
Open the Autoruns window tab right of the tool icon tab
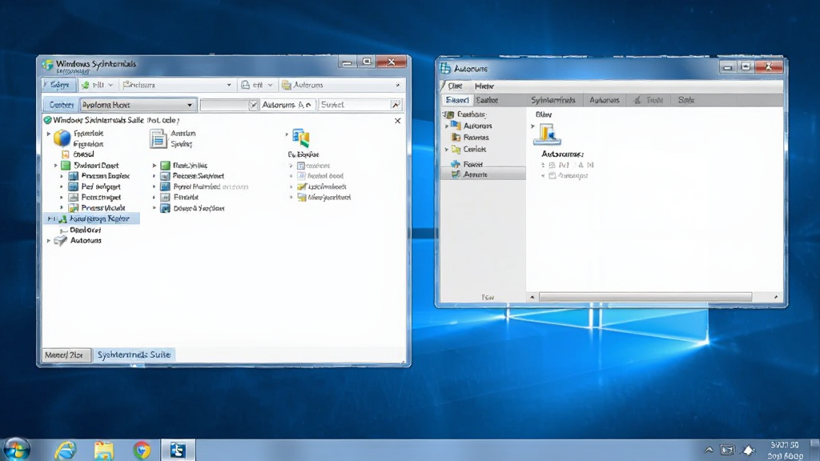coord(686,100)
